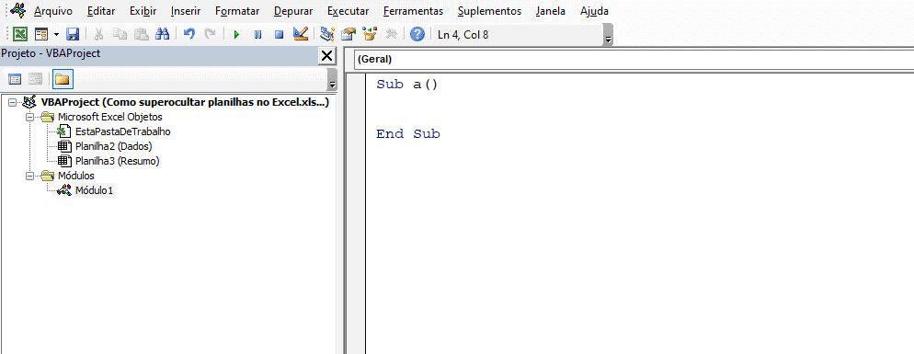The image size is (914, 354).
Task: Open the Project Explorer icon
Action: click(x=327, y=34)
